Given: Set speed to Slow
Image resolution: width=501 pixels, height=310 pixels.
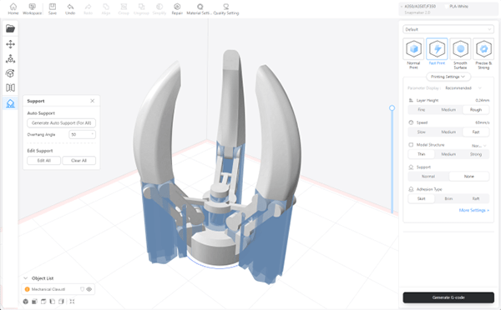Looking at the screenshot, I should (422, 132).
